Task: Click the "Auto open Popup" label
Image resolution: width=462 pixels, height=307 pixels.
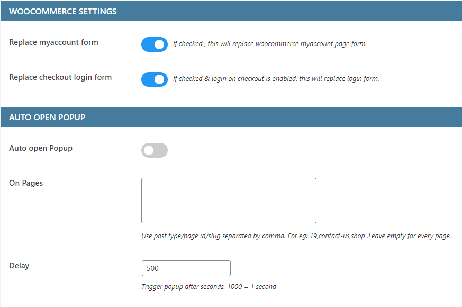Action: (x=41, y=148)
